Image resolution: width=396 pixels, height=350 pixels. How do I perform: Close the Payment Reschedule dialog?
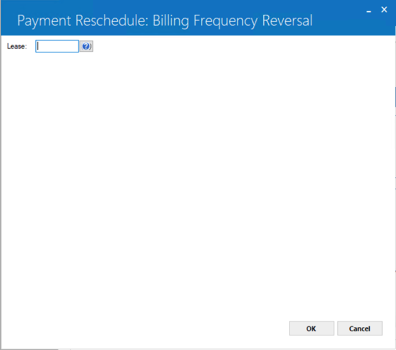pos(384,10)
